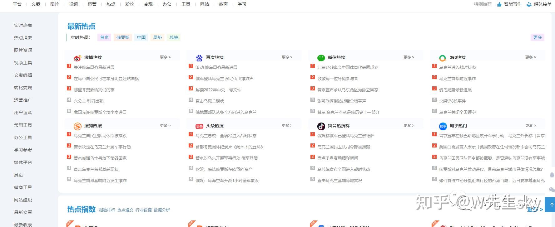Expand 更多 for 百度热搜
This screenshot has height=227, width=555.
[287, 57]
